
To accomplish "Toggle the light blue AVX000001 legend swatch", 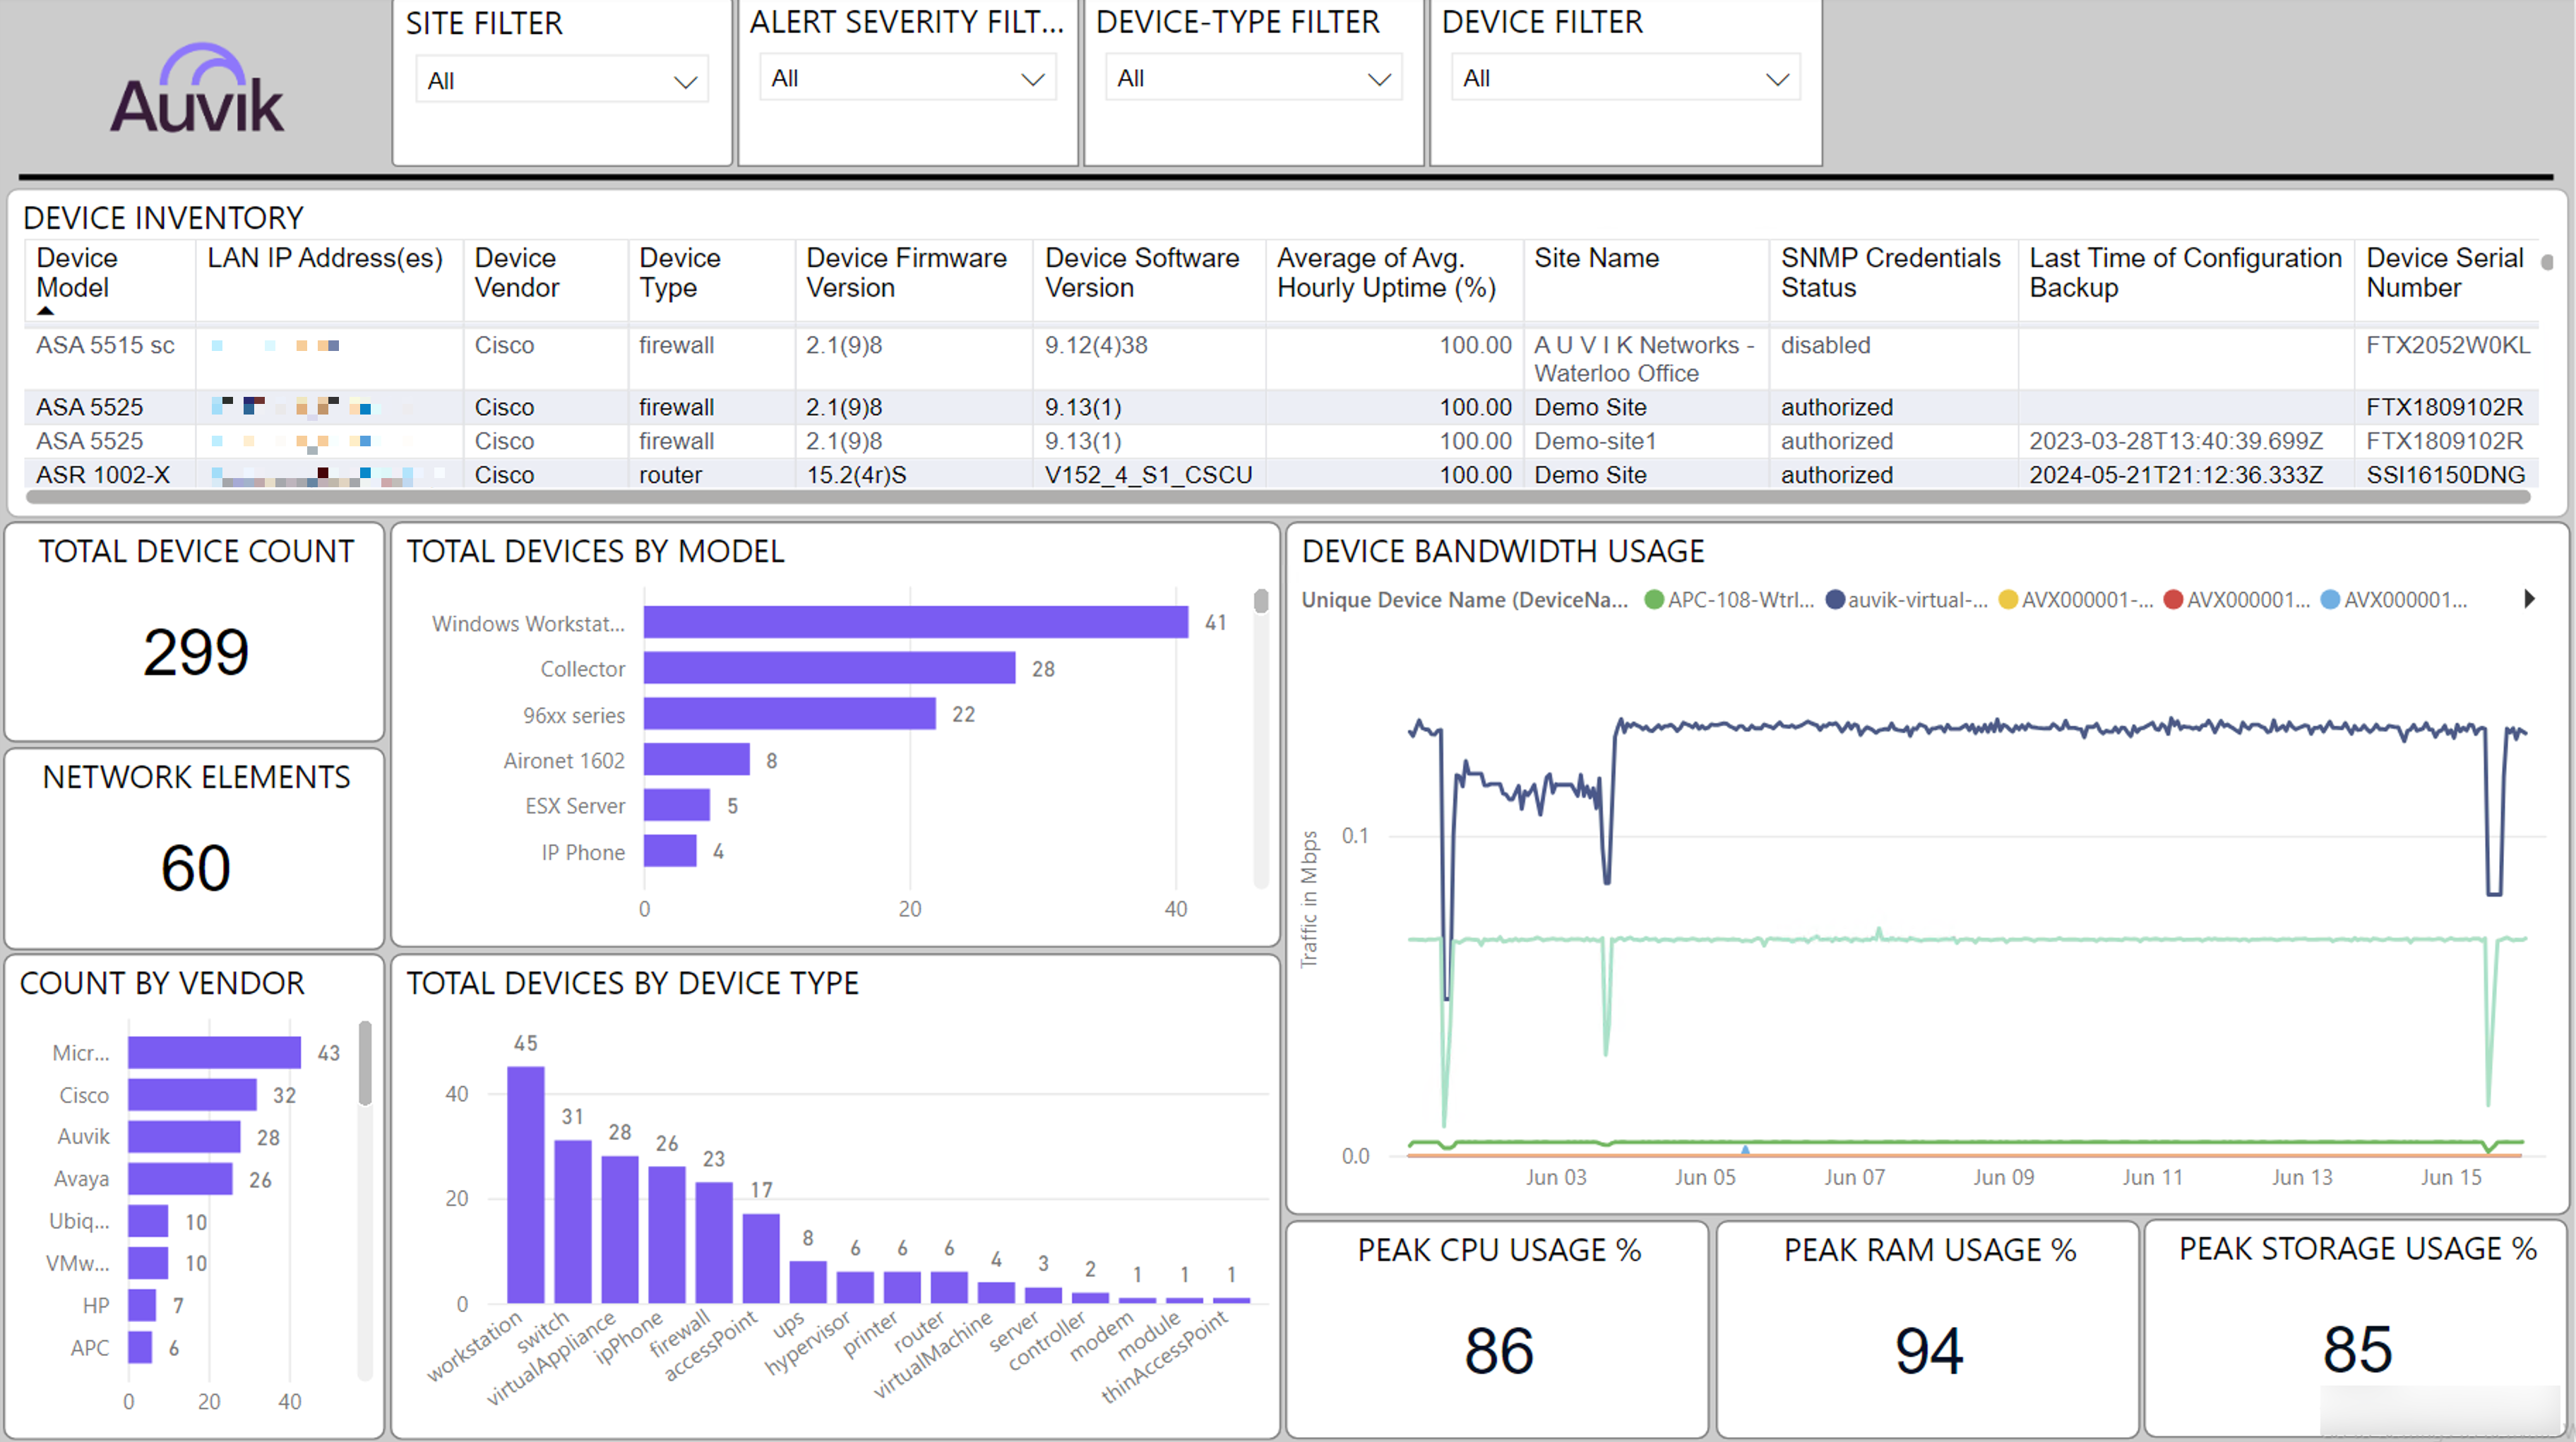I will [2330, 600].
